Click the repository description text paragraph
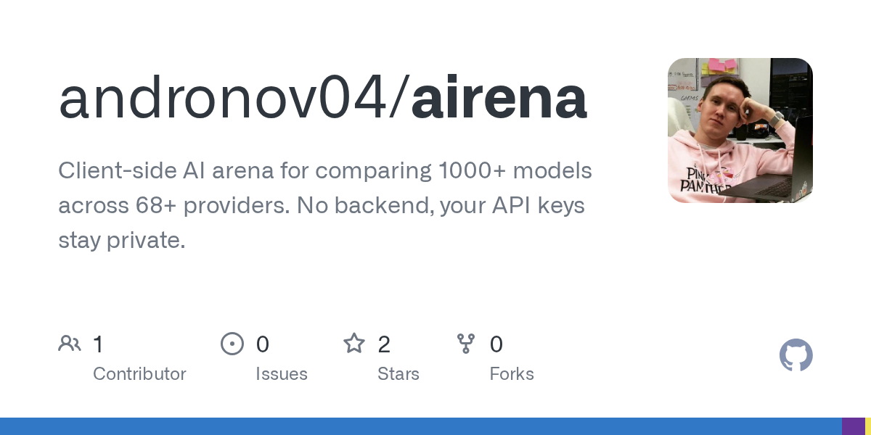This screenshot has width=871, height=435. pyautogui.click(x=324, y=205)
